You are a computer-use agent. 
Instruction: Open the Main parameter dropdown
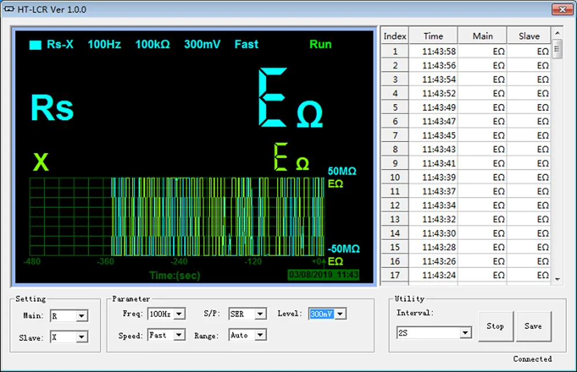pos(81,316)
